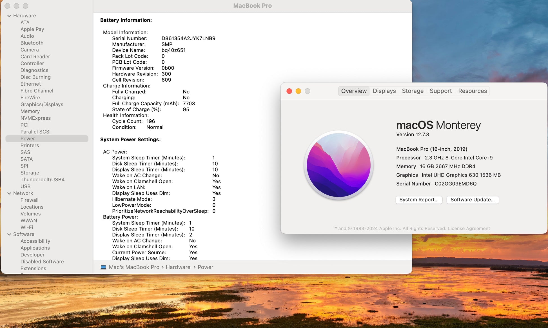This screenshot has height=328, width=548.
Task: Collapse the Network section chevron
Action: 9,193
